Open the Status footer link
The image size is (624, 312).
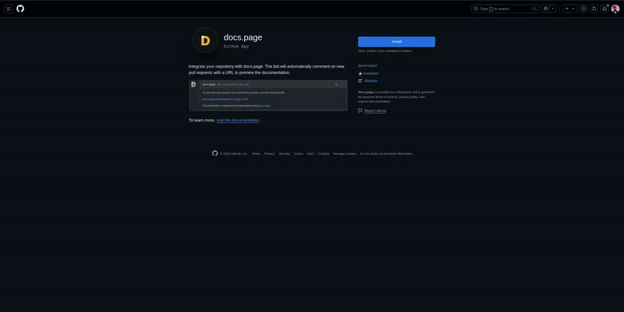pyautogui.click(x=299, y=153)
